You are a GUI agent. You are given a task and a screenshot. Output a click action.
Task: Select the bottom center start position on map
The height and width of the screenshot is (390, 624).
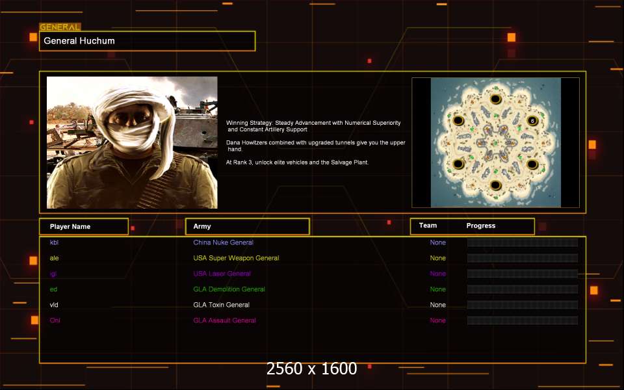[x=495, y=186]
